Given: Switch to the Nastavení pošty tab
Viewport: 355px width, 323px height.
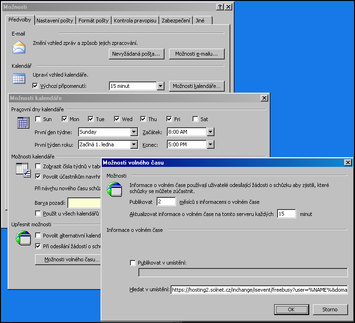Looking at the screenshot, I should point(55,21).
